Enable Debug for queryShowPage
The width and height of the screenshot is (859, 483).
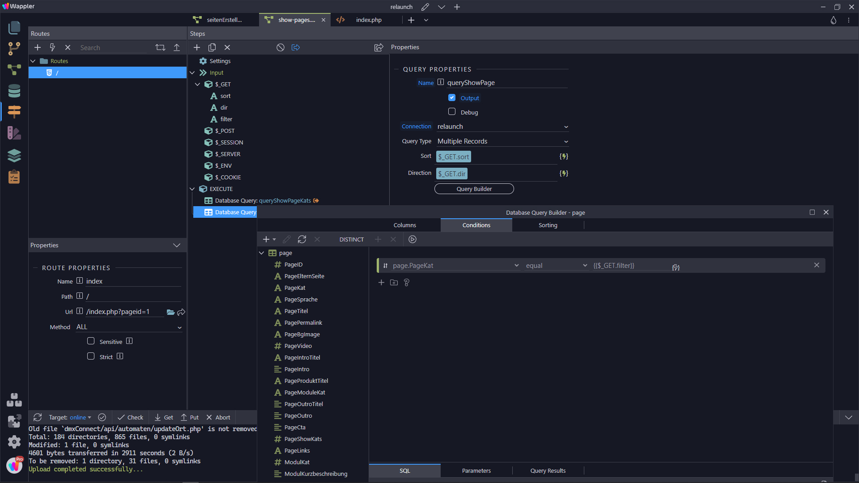[x=452, y=112]
